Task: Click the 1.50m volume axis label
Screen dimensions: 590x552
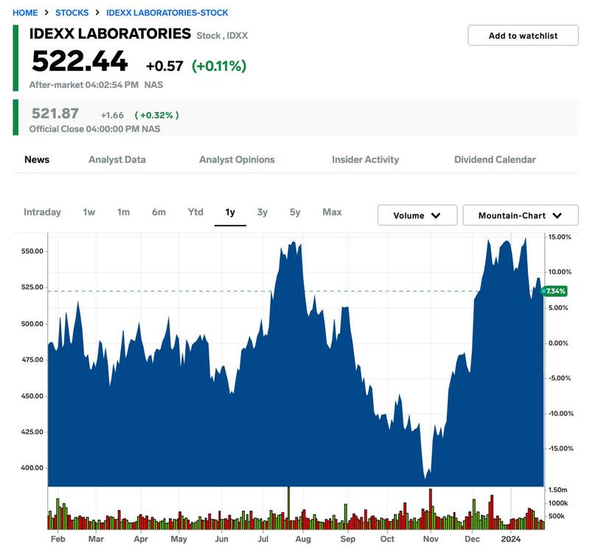Action: (558, 489)
